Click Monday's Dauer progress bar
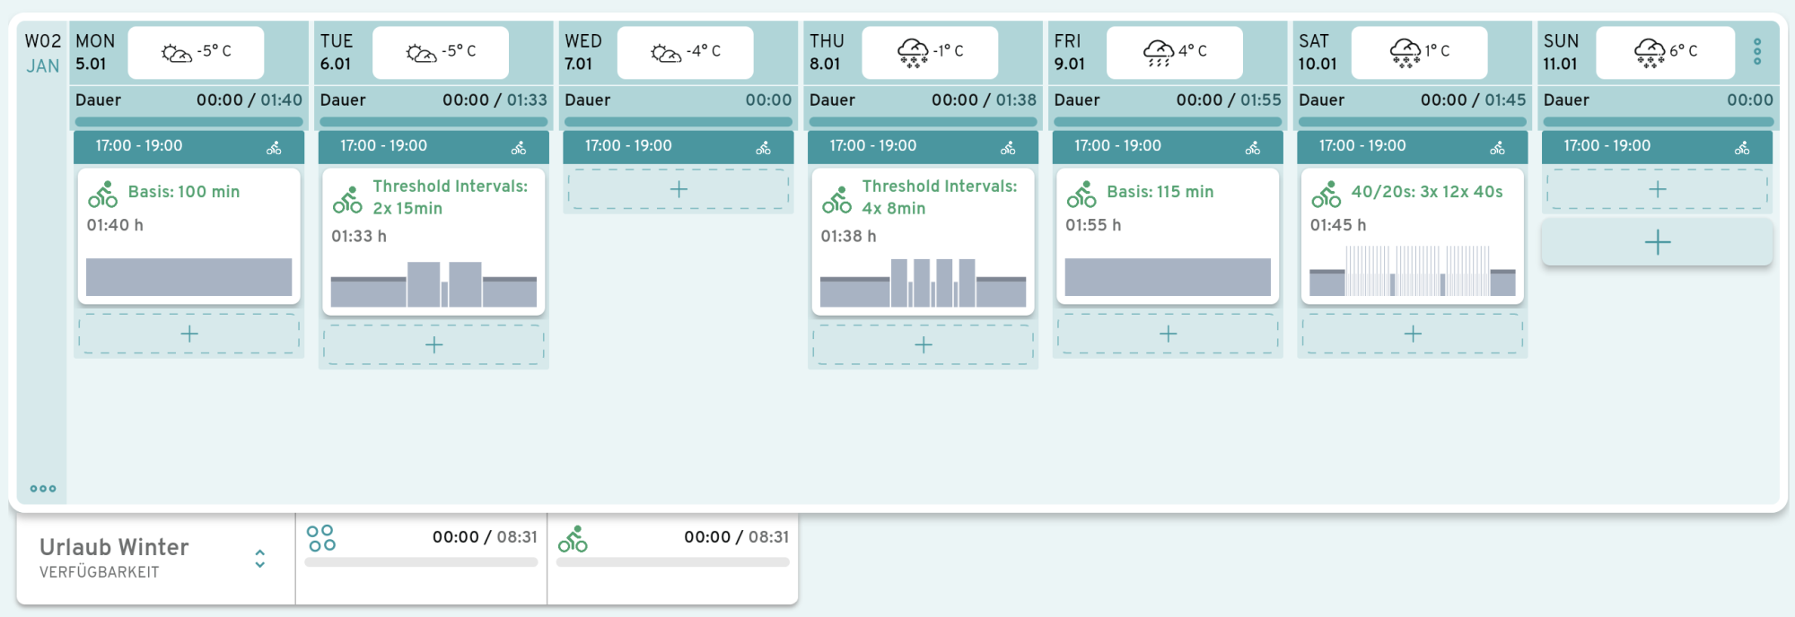This screenshot has height=617, width=1795. coord(188,121)
